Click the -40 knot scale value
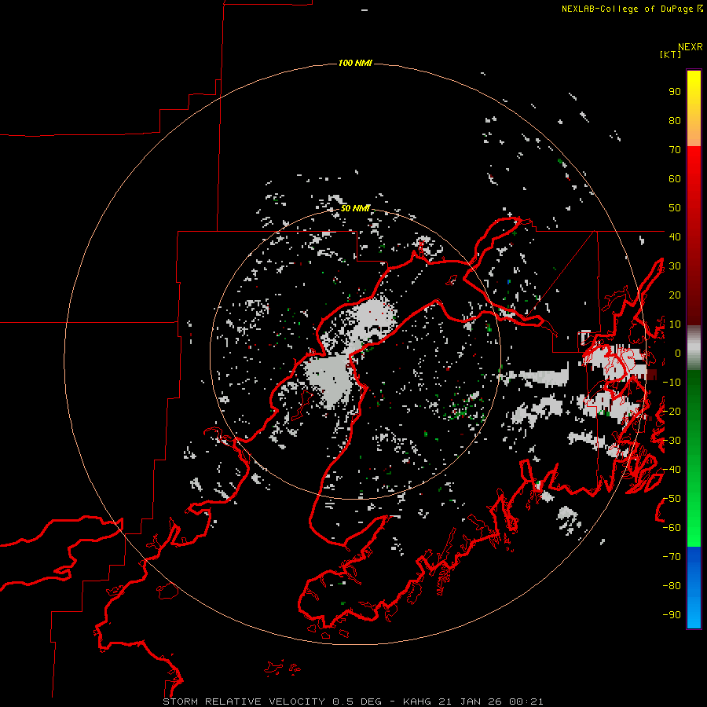 (672, 470)
